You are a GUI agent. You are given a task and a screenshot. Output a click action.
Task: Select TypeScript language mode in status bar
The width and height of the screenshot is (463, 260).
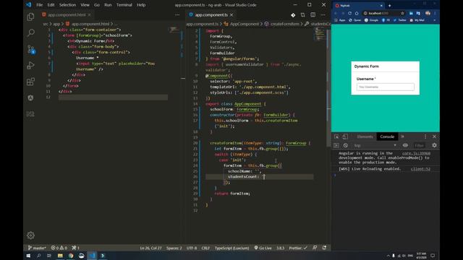pyautogui.click(x=231, y=248)
